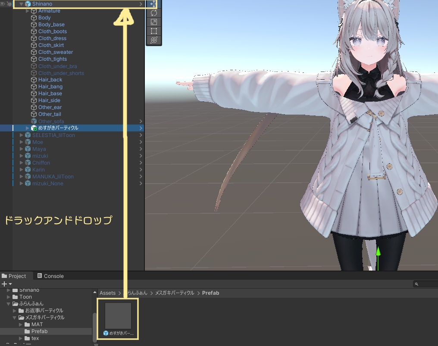Click the Prefab breadcrumb at top of asset grid
The width and height of the screenshot is (438, 346).
211,293
